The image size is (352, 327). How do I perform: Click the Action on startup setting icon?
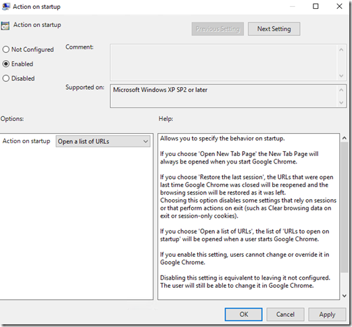[x=5, y=26]
